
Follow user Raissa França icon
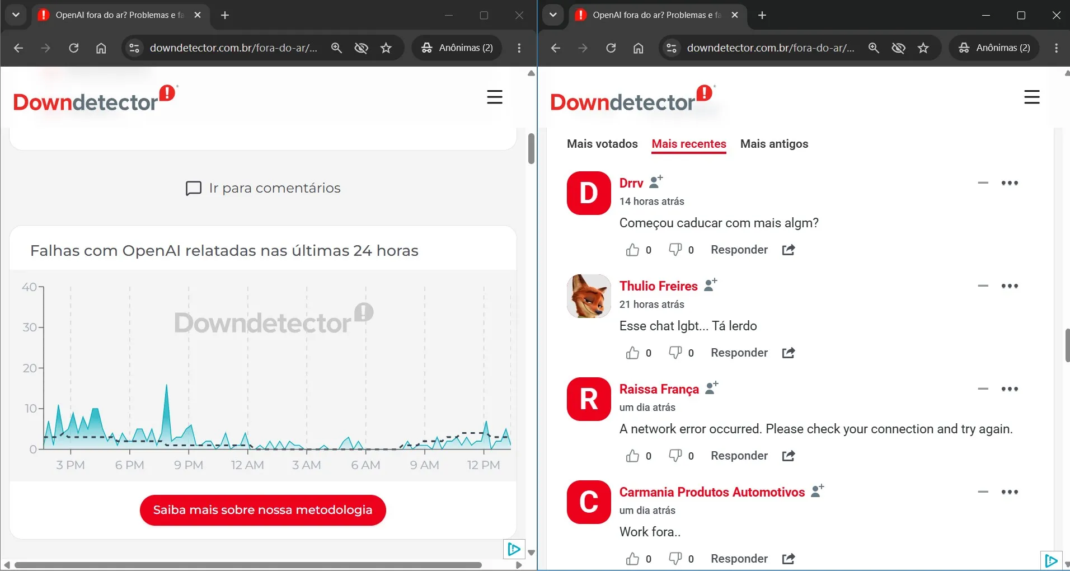click(x=712, y=387)
